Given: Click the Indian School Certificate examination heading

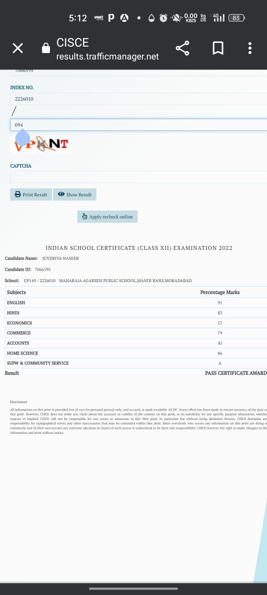Looking at the screenshot, I should [139, 248].
